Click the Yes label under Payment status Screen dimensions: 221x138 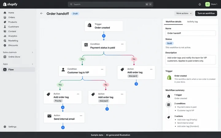point(82,59)
